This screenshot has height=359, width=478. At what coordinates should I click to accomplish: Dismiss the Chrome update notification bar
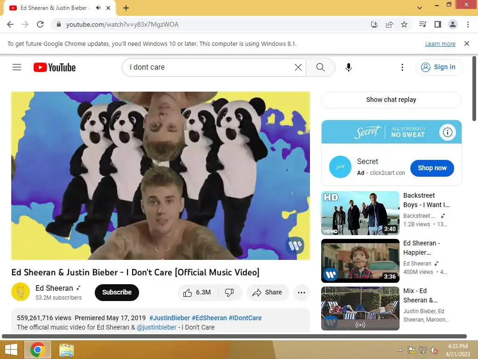coord(467,43)
